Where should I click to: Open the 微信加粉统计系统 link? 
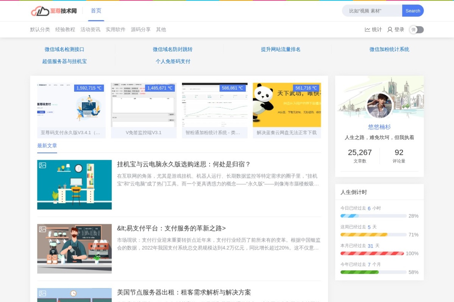click(x=389, y=49)
